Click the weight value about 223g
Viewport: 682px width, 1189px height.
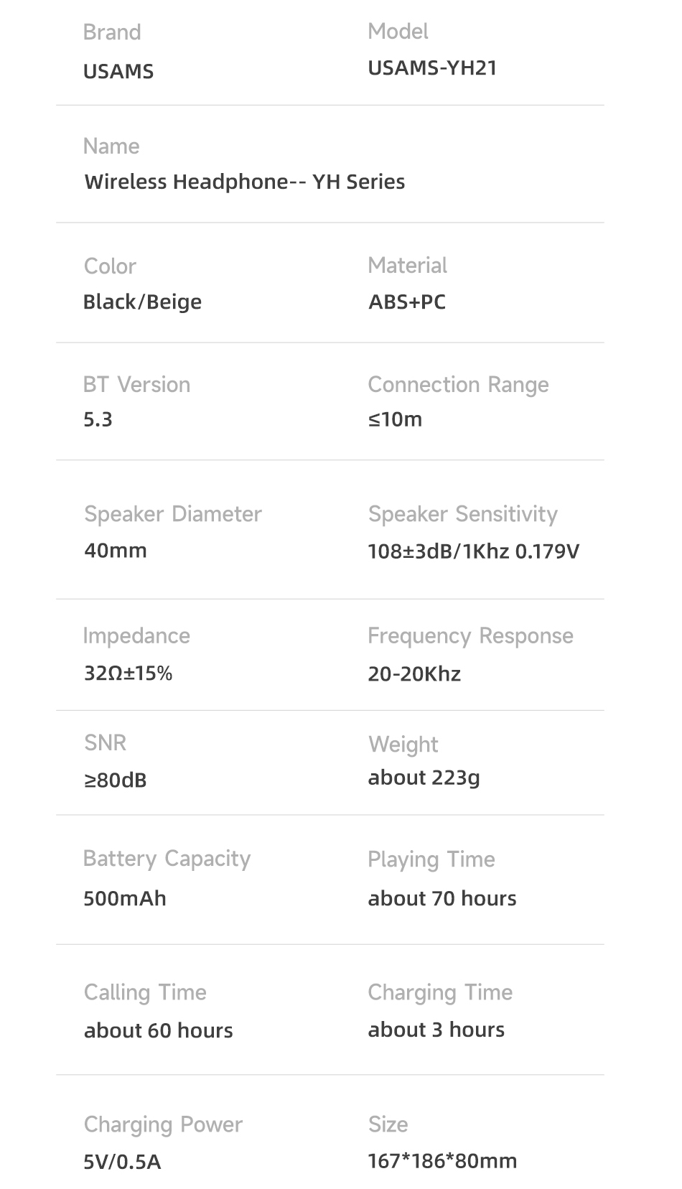(x=424, y=778)
